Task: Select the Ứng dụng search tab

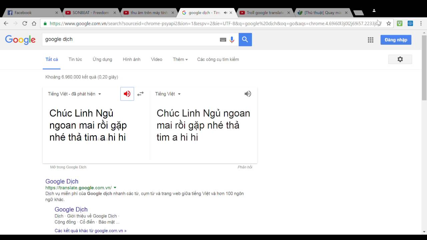Action: (102, 59)
